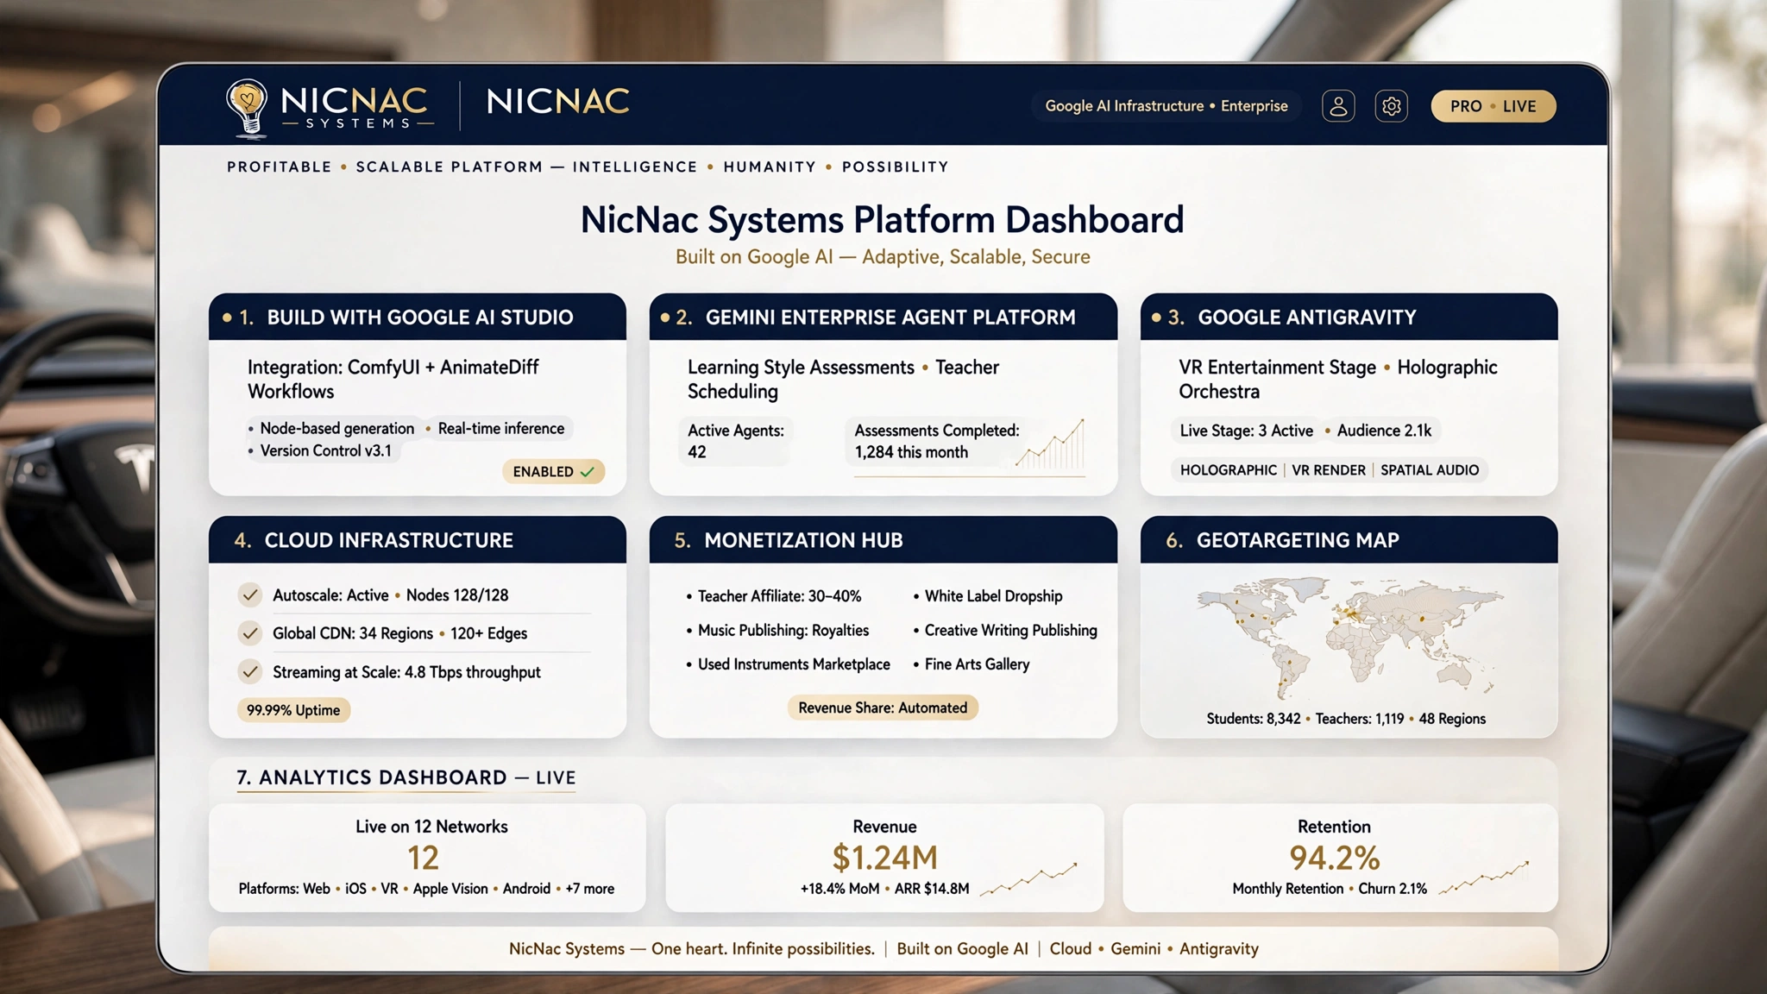Select the VR RENDER tag
The width and height of the screenshot is (1767, 994).
(x=1329, y=470)
